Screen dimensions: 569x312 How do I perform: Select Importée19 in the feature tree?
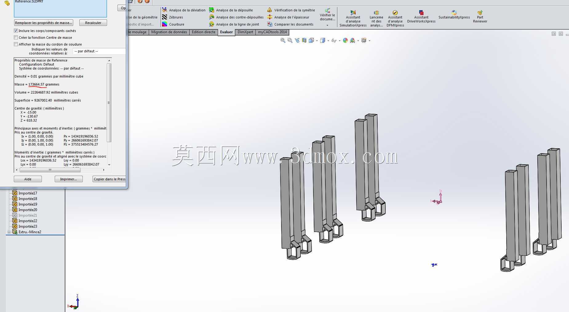pyautogui.click(x=28, y=204)
